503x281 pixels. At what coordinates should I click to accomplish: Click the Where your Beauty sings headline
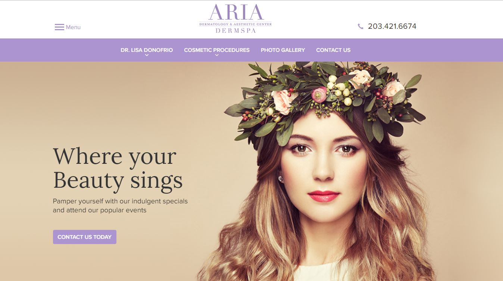(x=118, y=168)
